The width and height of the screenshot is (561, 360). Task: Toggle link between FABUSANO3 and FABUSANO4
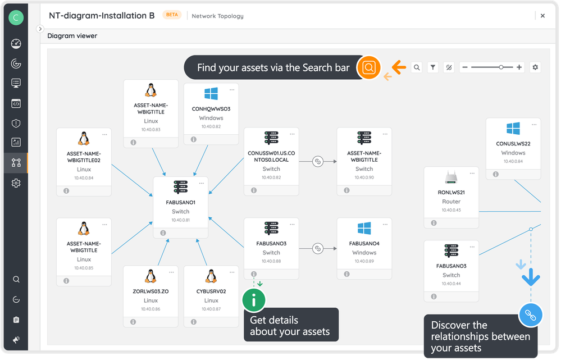pyautogui.click(x=317, y=248)
